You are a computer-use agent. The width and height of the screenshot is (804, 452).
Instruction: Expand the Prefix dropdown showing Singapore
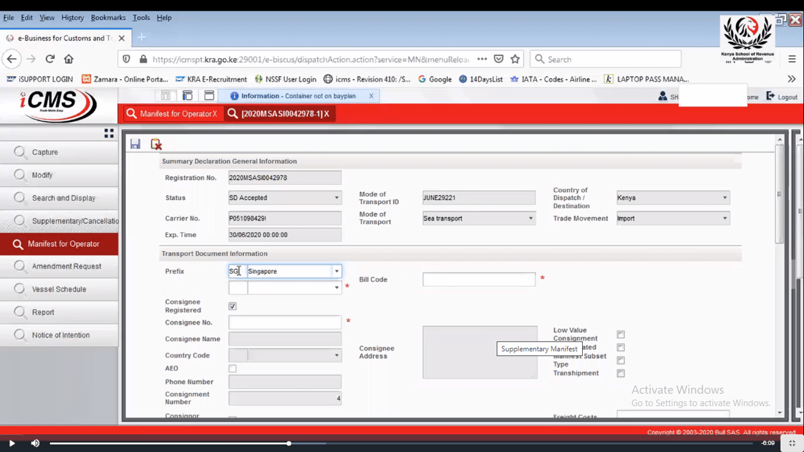(336, 271)
